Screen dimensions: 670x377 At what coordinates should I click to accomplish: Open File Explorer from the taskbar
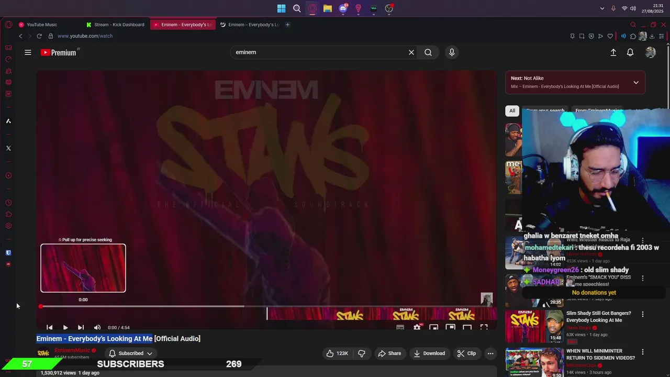coord(327,8)
